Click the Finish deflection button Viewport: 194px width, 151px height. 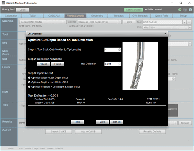click(x=58, y=64)
